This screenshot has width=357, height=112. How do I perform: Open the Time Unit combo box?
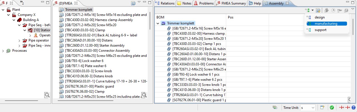[308, 107]
